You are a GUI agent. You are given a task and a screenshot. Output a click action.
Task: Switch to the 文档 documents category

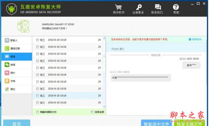click(17, 81)
